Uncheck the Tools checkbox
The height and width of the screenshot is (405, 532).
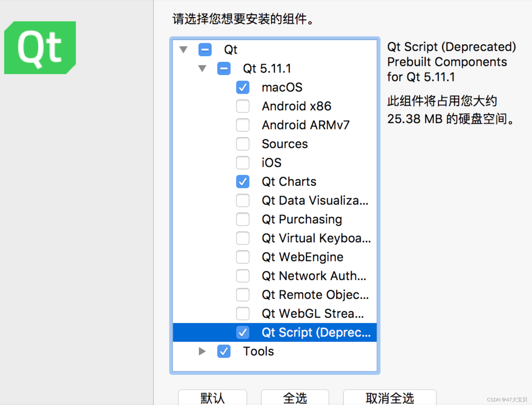224,351
